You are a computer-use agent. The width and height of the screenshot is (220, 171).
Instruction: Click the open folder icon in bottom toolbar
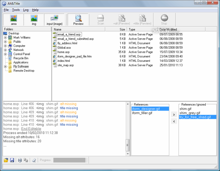(x=6, y=160)
